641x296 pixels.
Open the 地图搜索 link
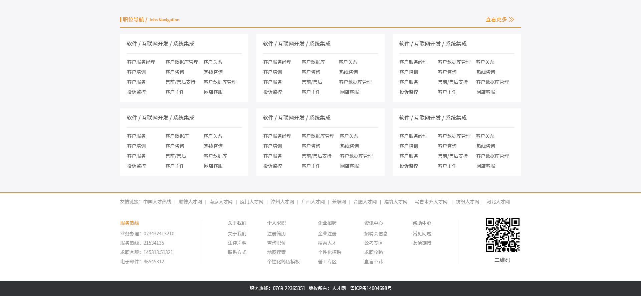[x=276, y=252]
